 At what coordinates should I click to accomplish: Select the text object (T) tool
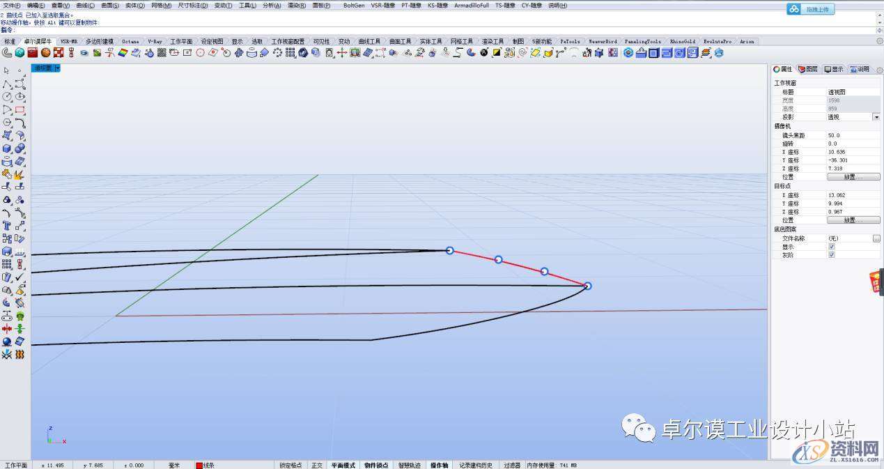tap(7, 226)
